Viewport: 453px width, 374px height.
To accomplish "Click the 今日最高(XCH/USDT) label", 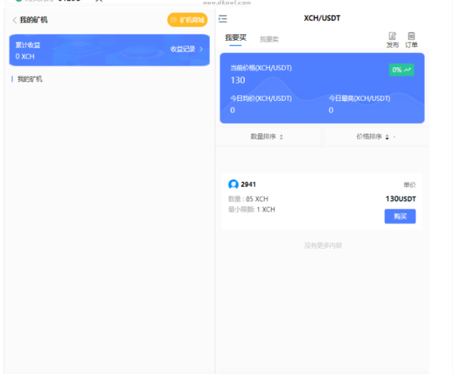I will click(359, 98).
